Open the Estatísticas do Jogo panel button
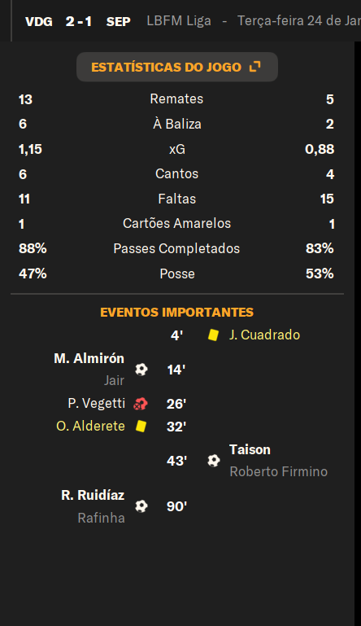 177,67
